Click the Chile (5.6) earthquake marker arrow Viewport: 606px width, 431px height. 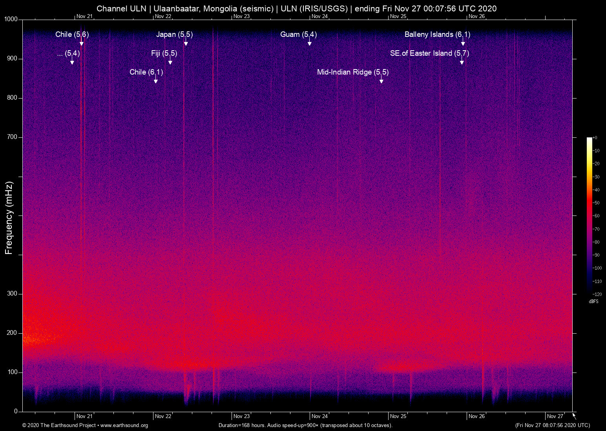(x=81, y=43)
